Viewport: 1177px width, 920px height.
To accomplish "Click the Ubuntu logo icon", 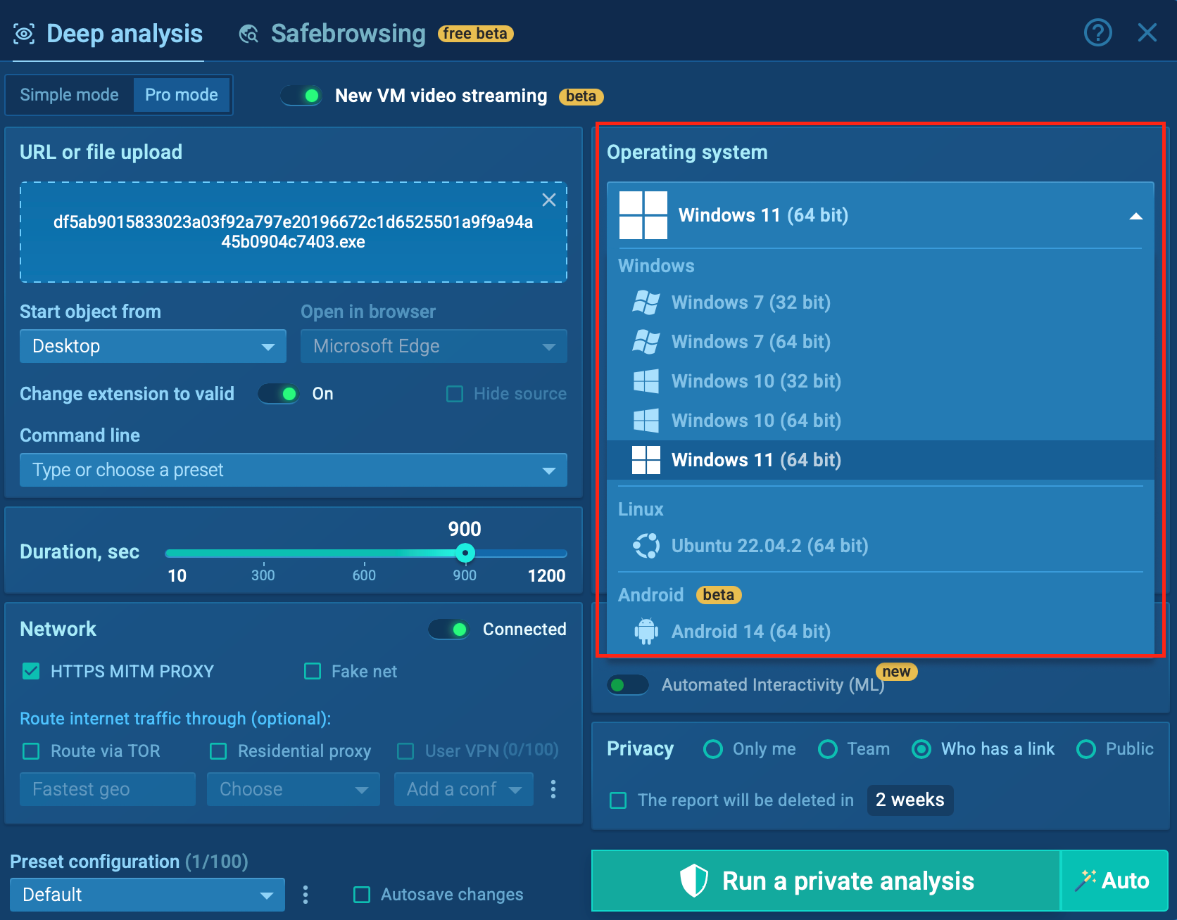I will pyautogui.click(x=646, y=546).
